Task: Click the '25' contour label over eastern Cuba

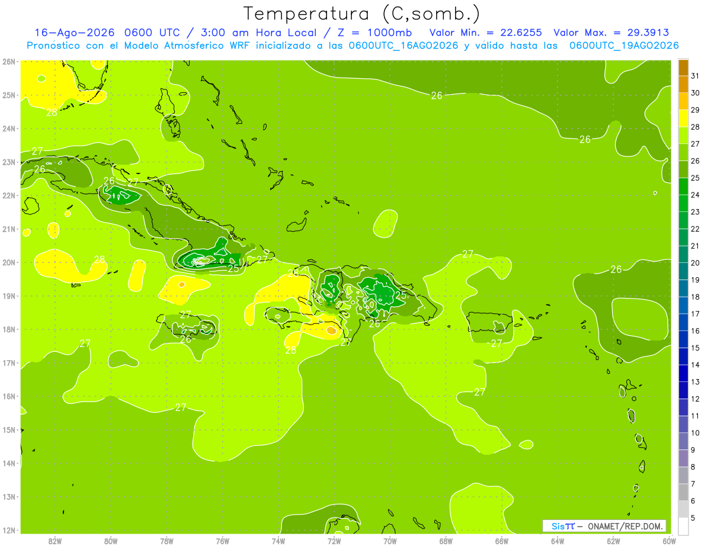Action: coord(233,268)
